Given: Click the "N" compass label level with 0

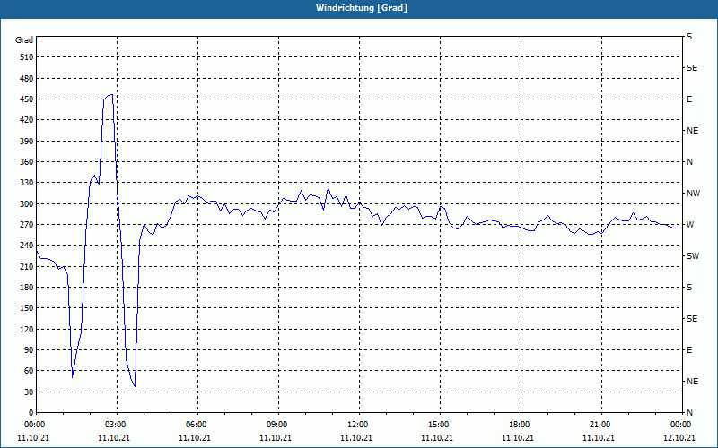Looking at the screenshot, I should (689, 413).
